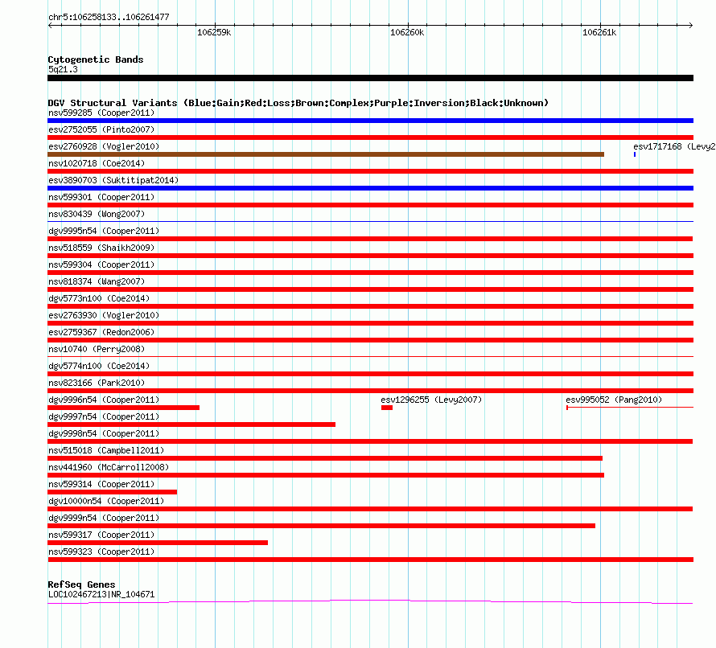The width and height of the screenshot is (716, 648).
Task: Click the 106259k ruler position
Action: pos(214,32)
